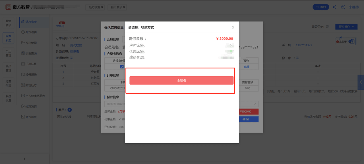Screen dimensions: 364x164
Task: Click the 处方收费 sidebar icon
Action: tap(23, 21)
